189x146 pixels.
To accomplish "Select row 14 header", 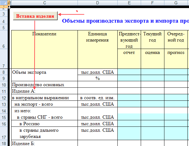I will click(4, 110).
